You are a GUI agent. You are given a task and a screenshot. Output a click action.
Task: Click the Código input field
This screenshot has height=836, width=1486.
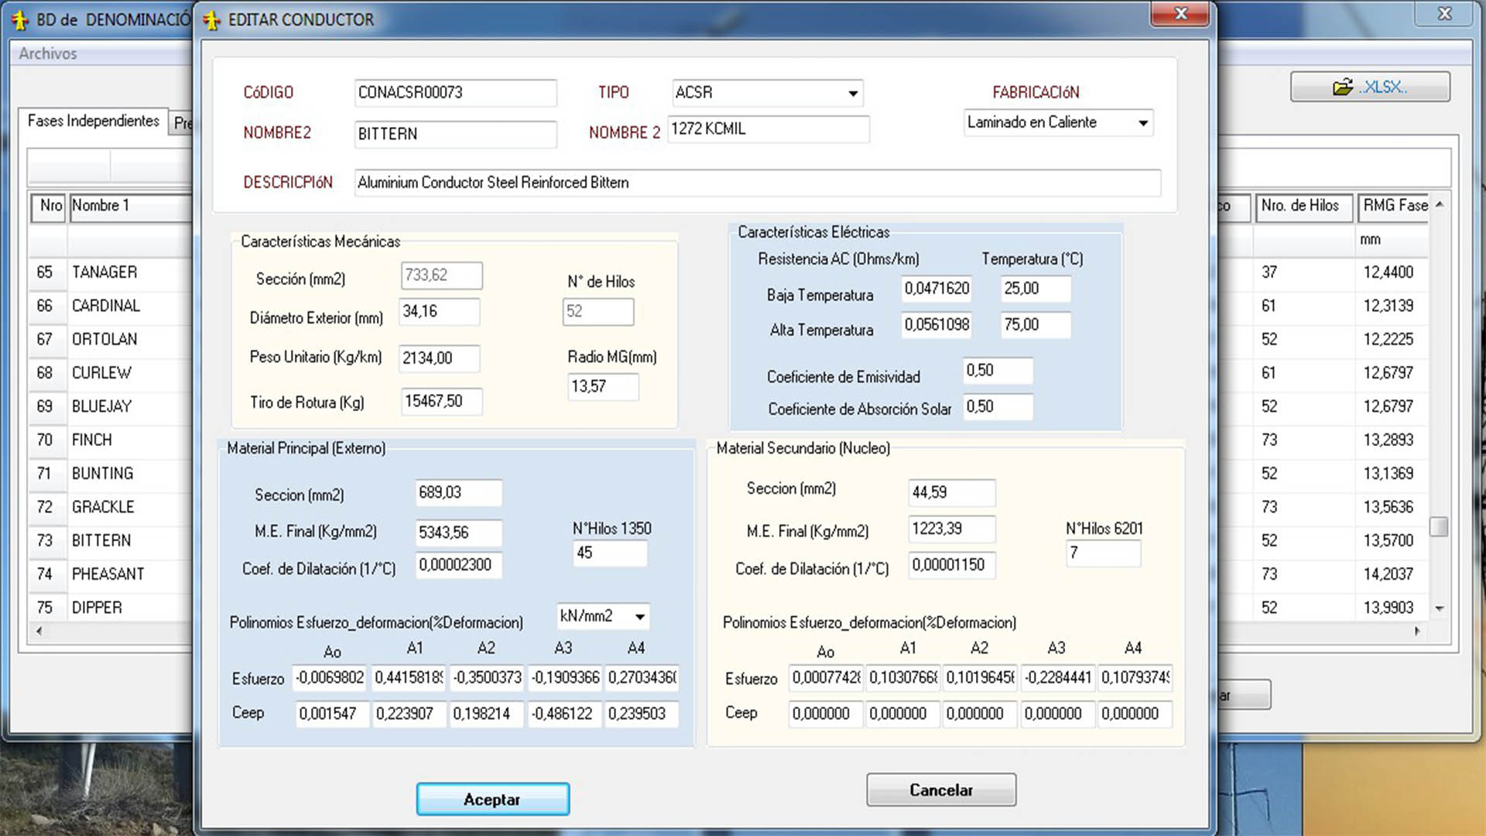pos(454,93)
